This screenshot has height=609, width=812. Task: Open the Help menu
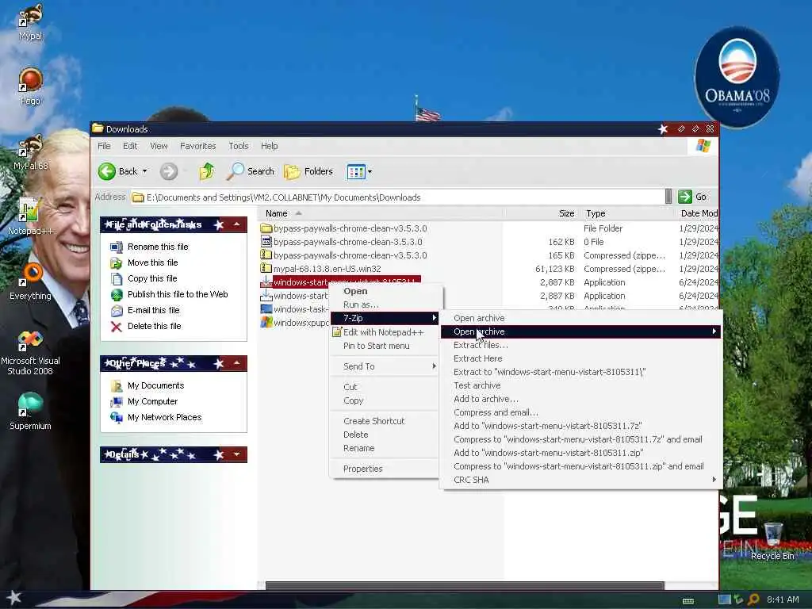point(270,146)
